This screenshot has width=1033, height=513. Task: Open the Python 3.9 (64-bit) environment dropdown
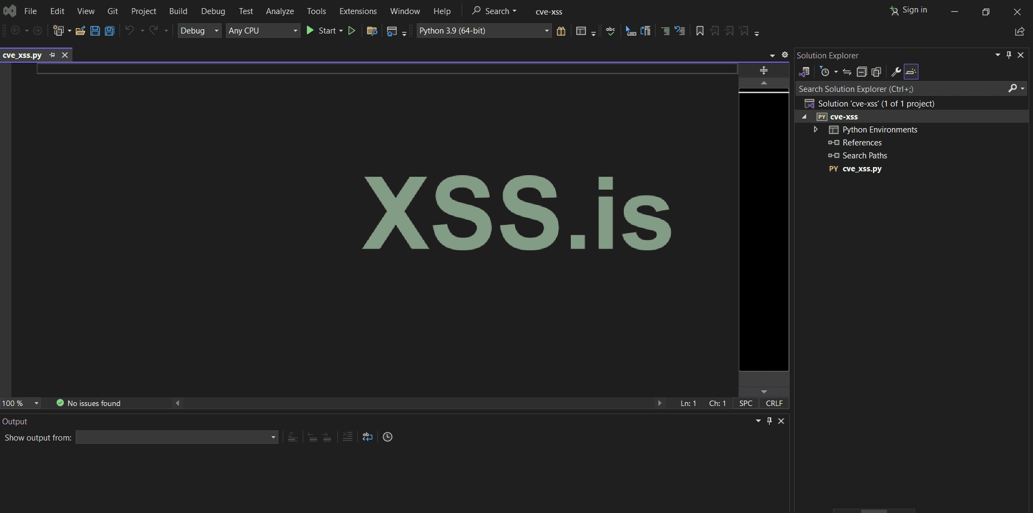click(484, 31)
